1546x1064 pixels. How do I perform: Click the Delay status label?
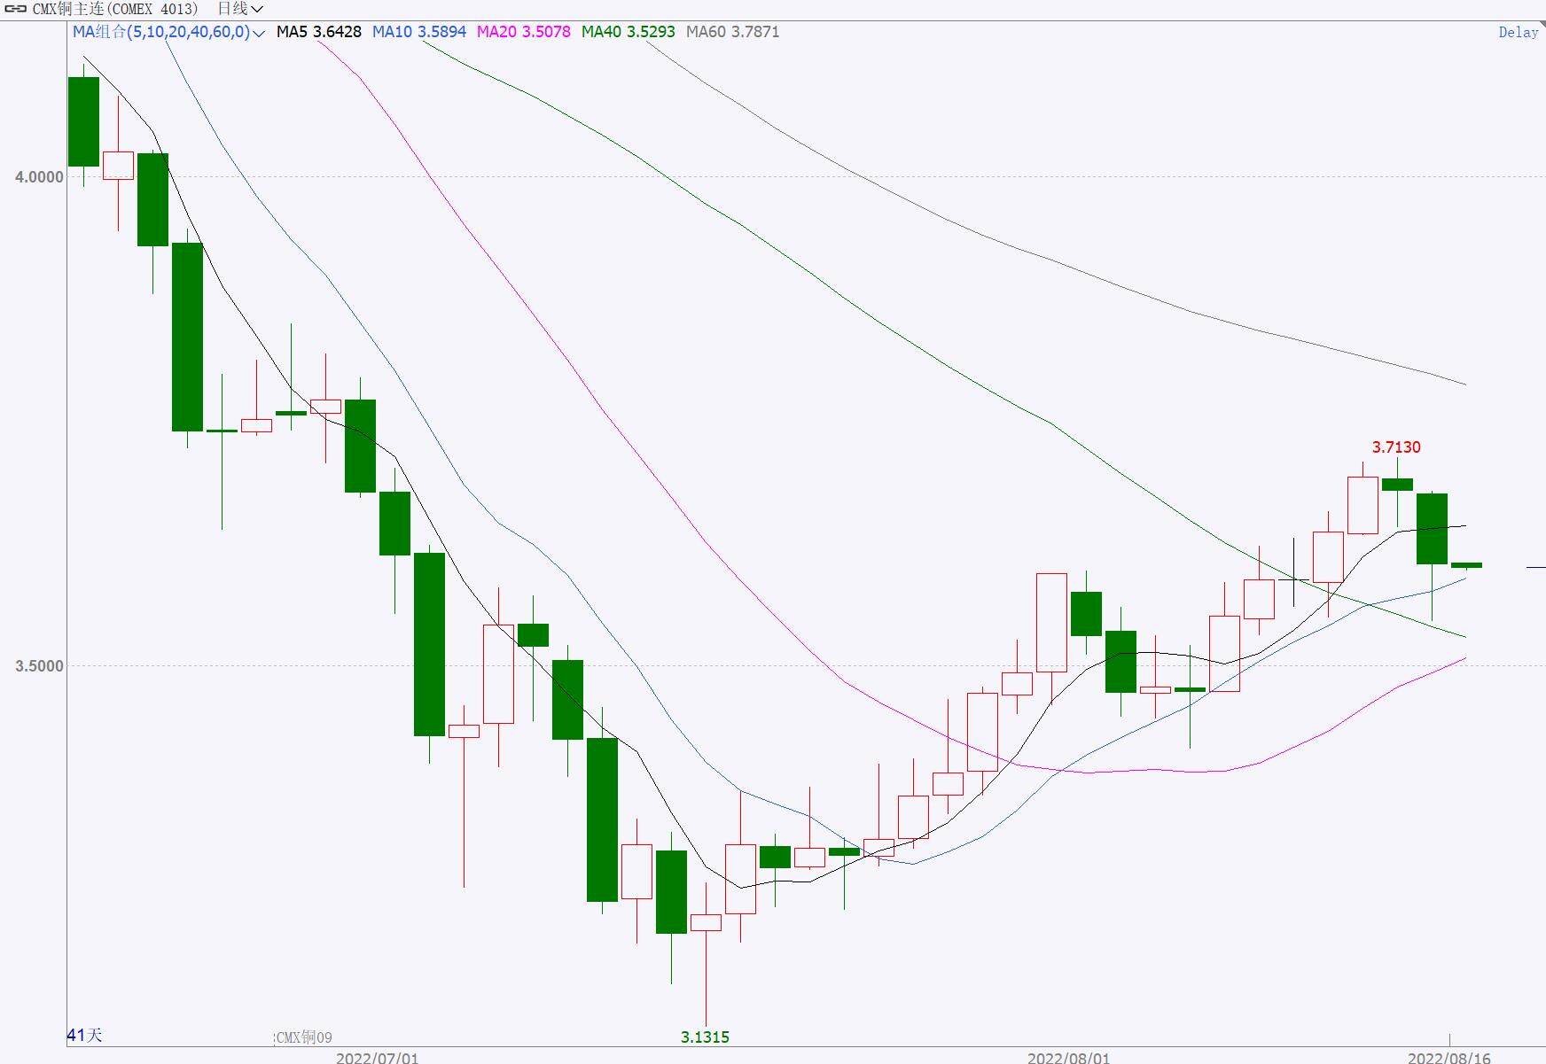[1519, 33]
